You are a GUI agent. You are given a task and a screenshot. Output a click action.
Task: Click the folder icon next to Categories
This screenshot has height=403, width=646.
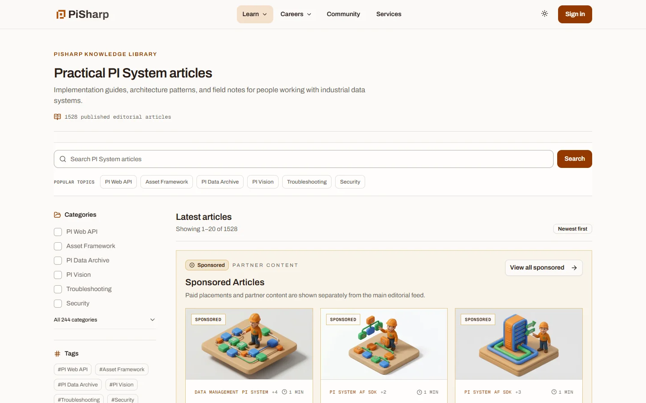click(x=57, y=215)
